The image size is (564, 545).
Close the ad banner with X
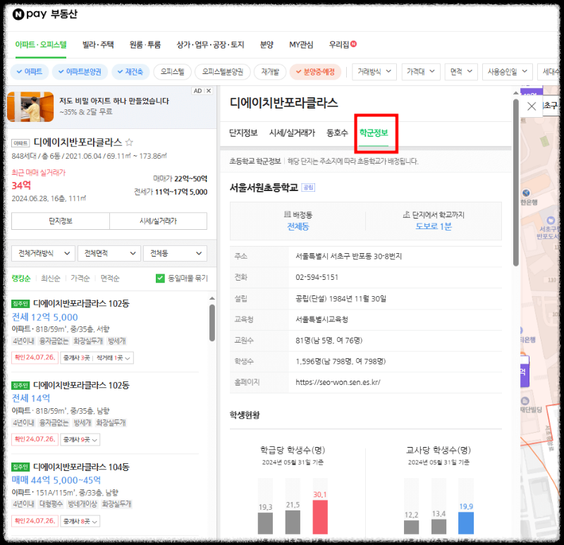[209, 91]
